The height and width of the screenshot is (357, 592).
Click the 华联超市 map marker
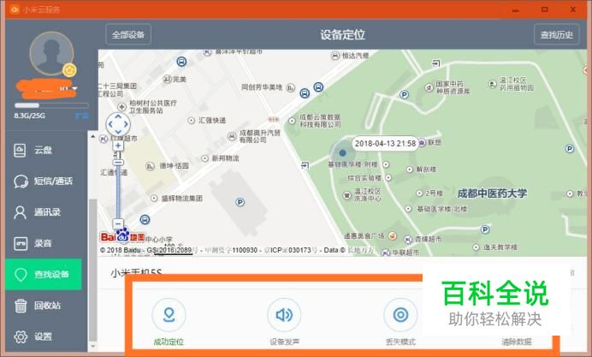(386, 253)
